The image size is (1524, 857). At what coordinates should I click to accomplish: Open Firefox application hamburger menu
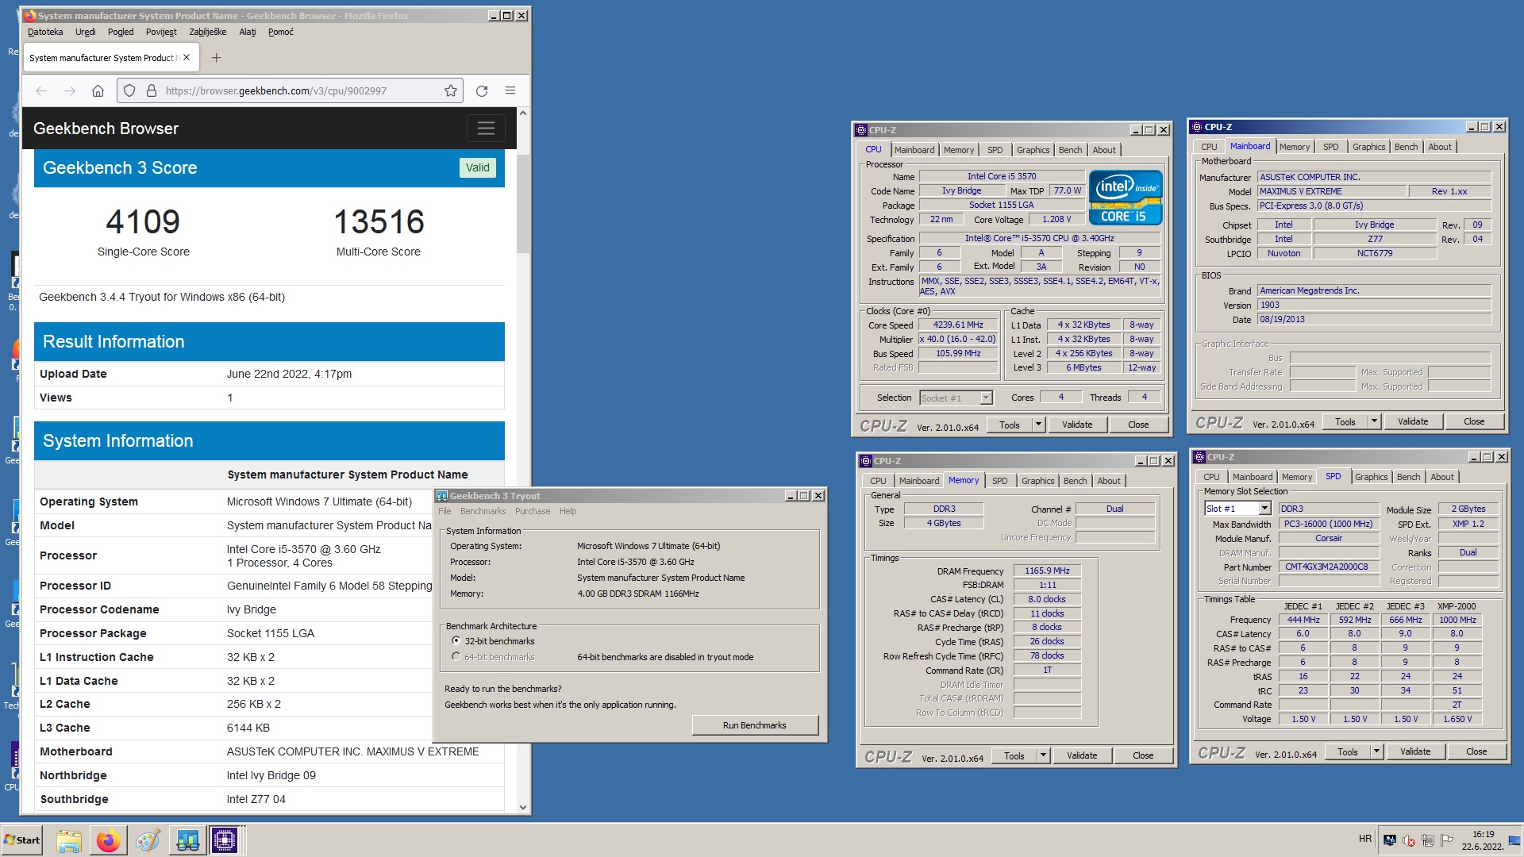click(x=510, y=90)
